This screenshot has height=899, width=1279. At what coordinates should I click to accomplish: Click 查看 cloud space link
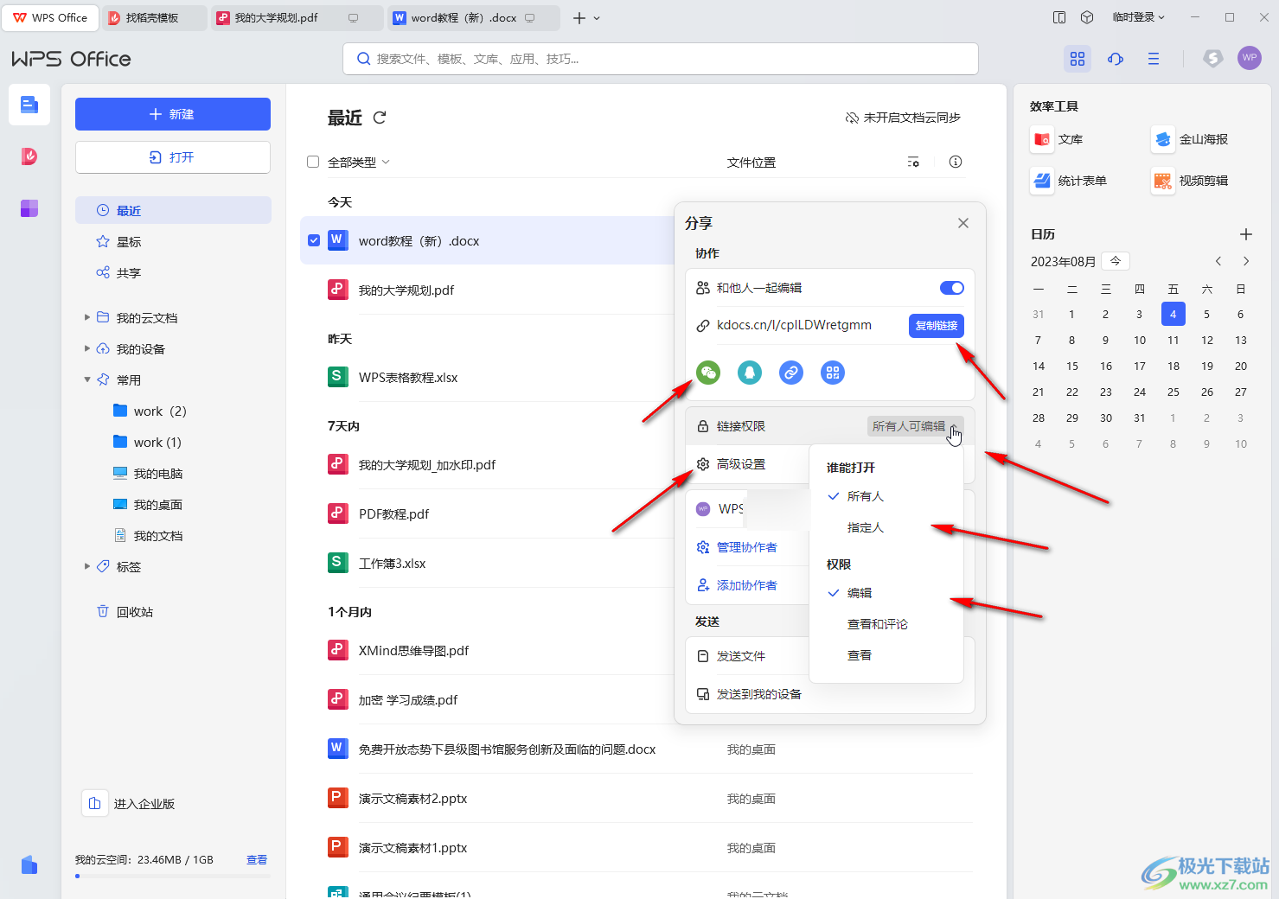(x=257, y=860)
